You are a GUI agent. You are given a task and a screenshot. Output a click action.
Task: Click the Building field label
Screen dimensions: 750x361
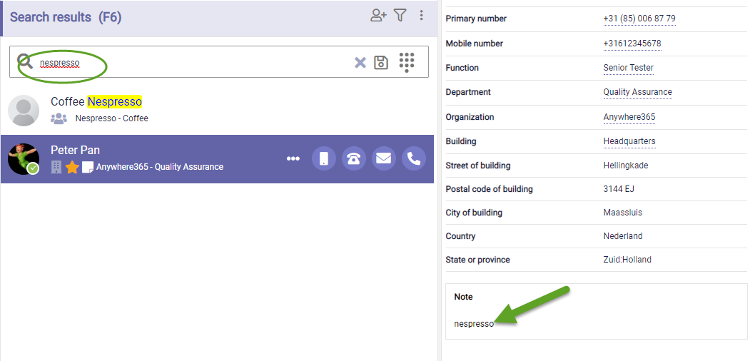460,141
